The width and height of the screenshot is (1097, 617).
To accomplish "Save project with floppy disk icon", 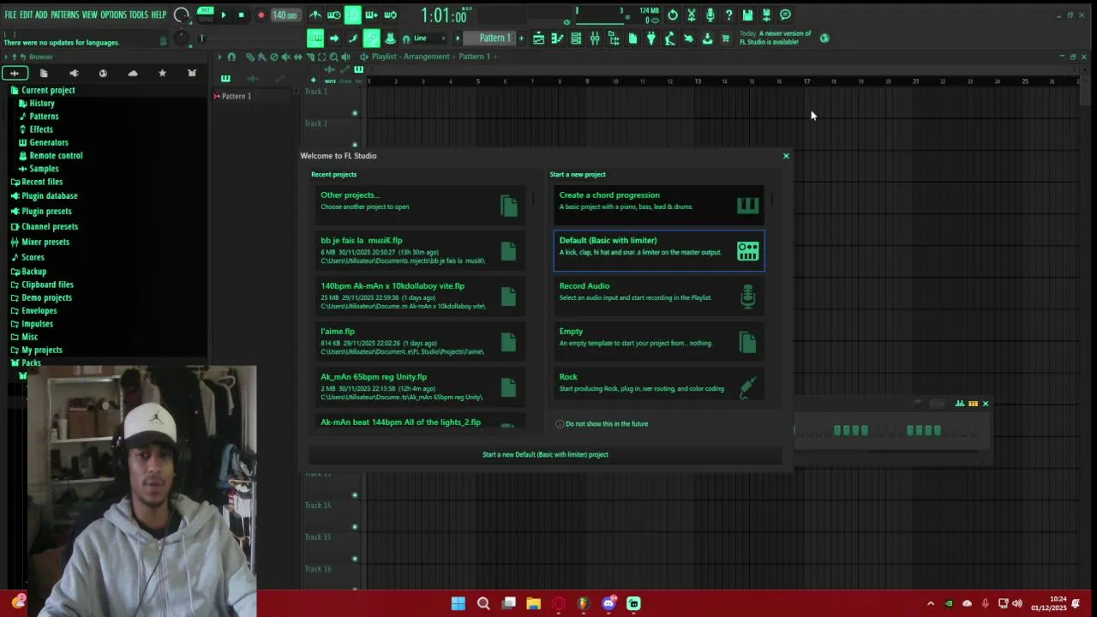I will [747, 15].
